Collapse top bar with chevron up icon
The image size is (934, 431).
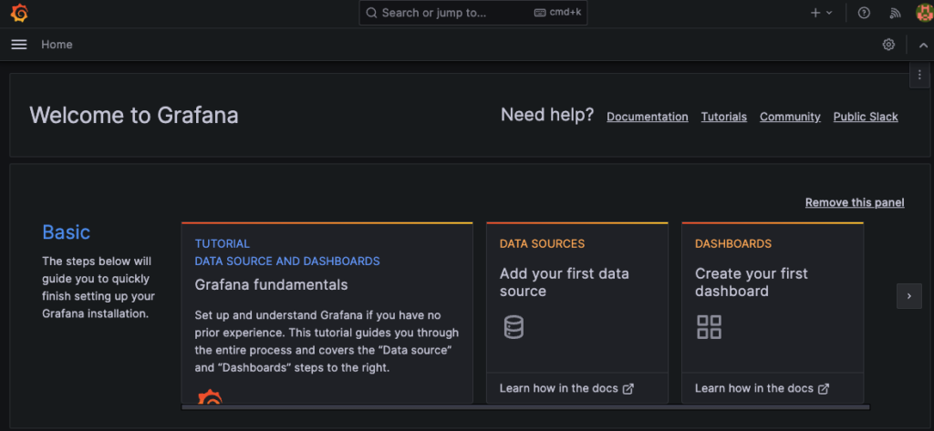923,45
